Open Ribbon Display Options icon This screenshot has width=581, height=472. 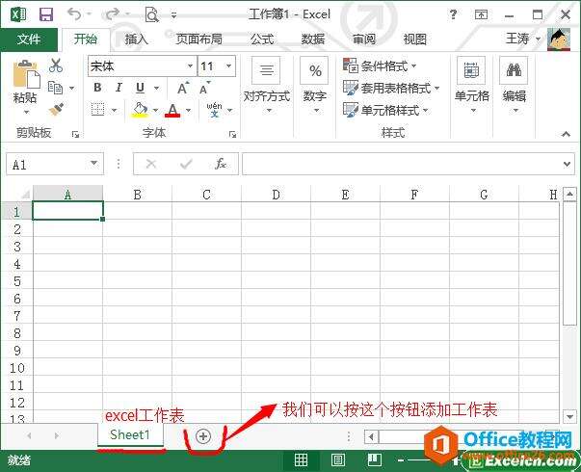pyautogui.click(x=481, y=14)
